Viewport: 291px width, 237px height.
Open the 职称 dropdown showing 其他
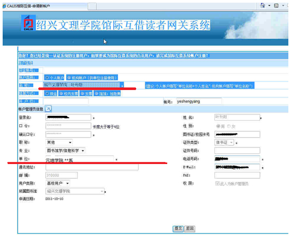pyautogui.click(x=59, y=142)
